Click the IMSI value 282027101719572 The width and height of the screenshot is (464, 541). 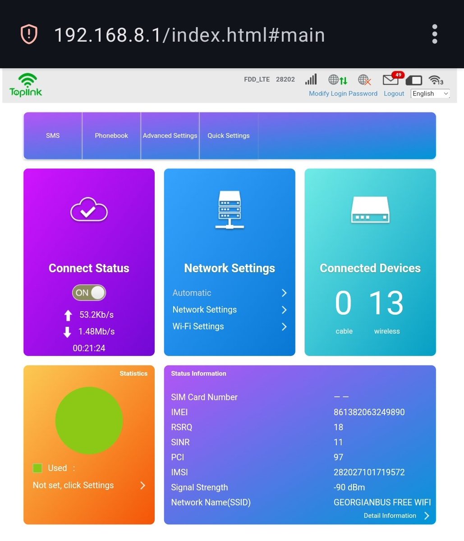[369, 472]
